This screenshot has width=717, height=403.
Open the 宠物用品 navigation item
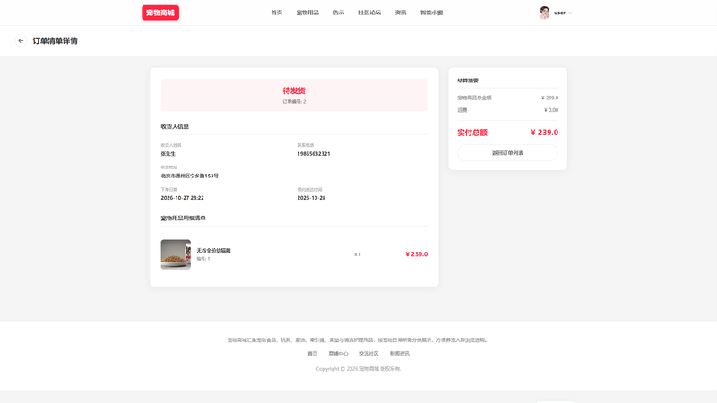307,13
